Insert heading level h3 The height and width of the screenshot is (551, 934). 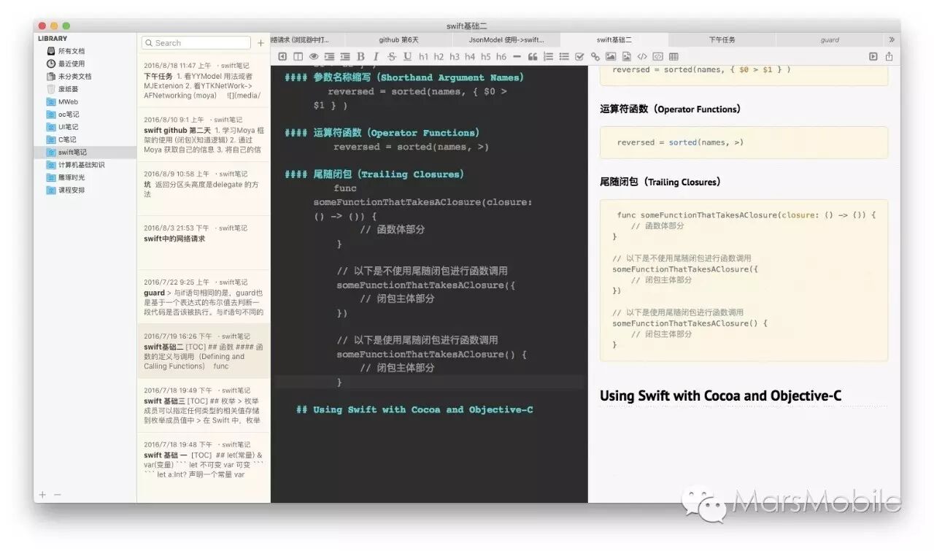click(x=455, y=56)
